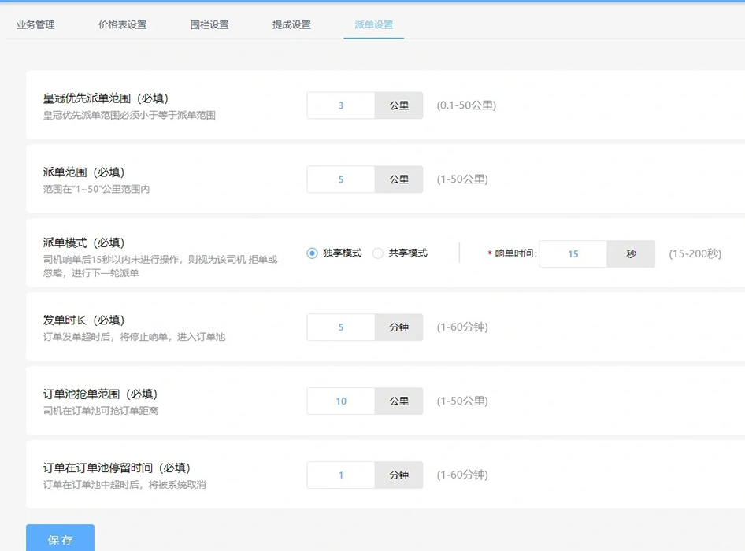The width and height of the screenshot is (745, 551).
Task: Click the 订单池抢单范围 input showing 10
Action: click(339, 401)
